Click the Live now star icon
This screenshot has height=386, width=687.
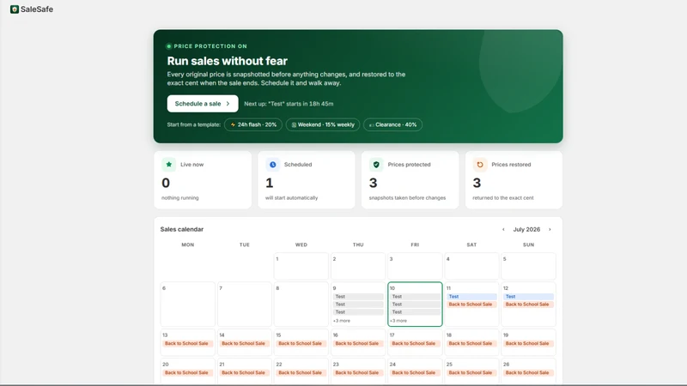[x=168, y=165]
